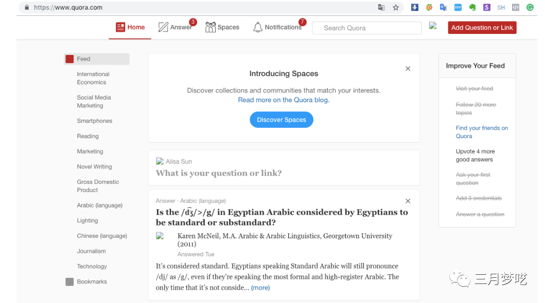Open the Evernote elephant extension icon
This screenshot has width=545, height=303.
[x=472, y=8]
